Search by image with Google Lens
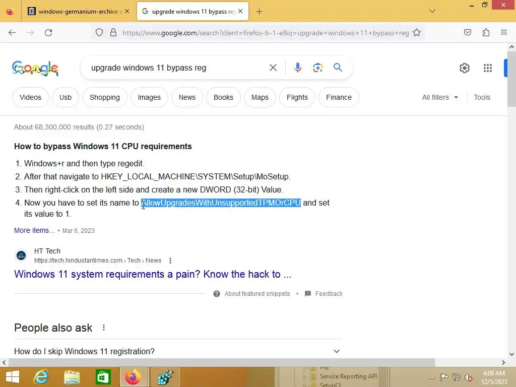This screenshot has height=387, width=516. tap(318, 68)
